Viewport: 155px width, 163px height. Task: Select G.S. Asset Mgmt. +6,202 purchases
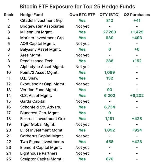137,95
